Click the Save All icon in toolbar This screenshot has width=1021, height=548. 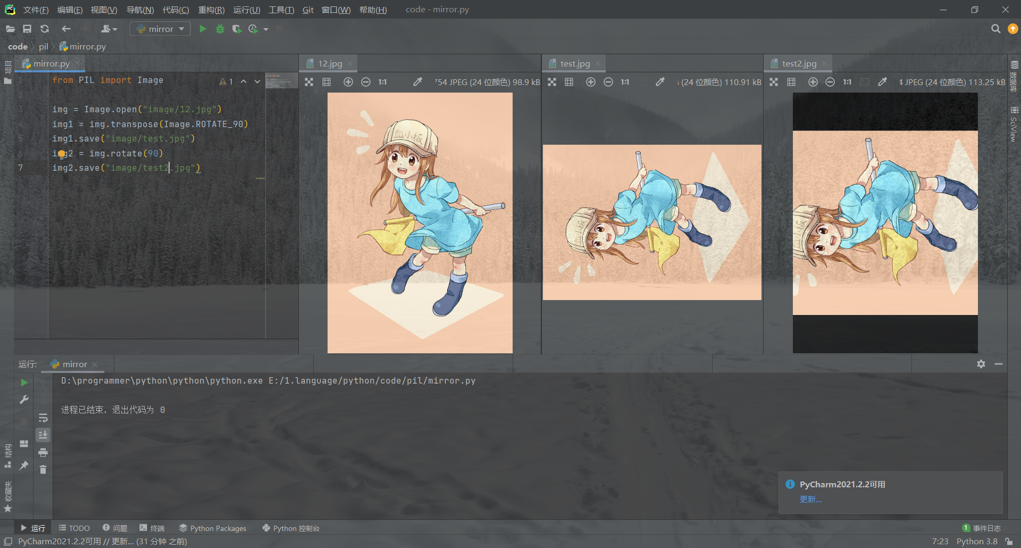[x=27, y=29]
